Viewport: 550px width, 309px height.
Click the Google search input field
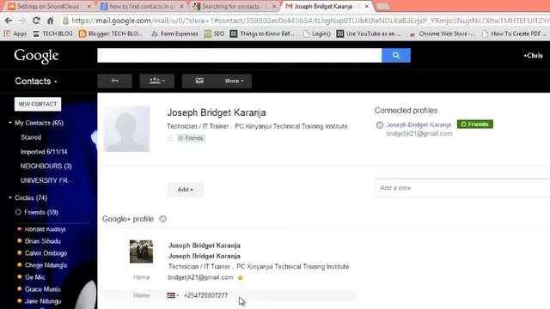240,55
